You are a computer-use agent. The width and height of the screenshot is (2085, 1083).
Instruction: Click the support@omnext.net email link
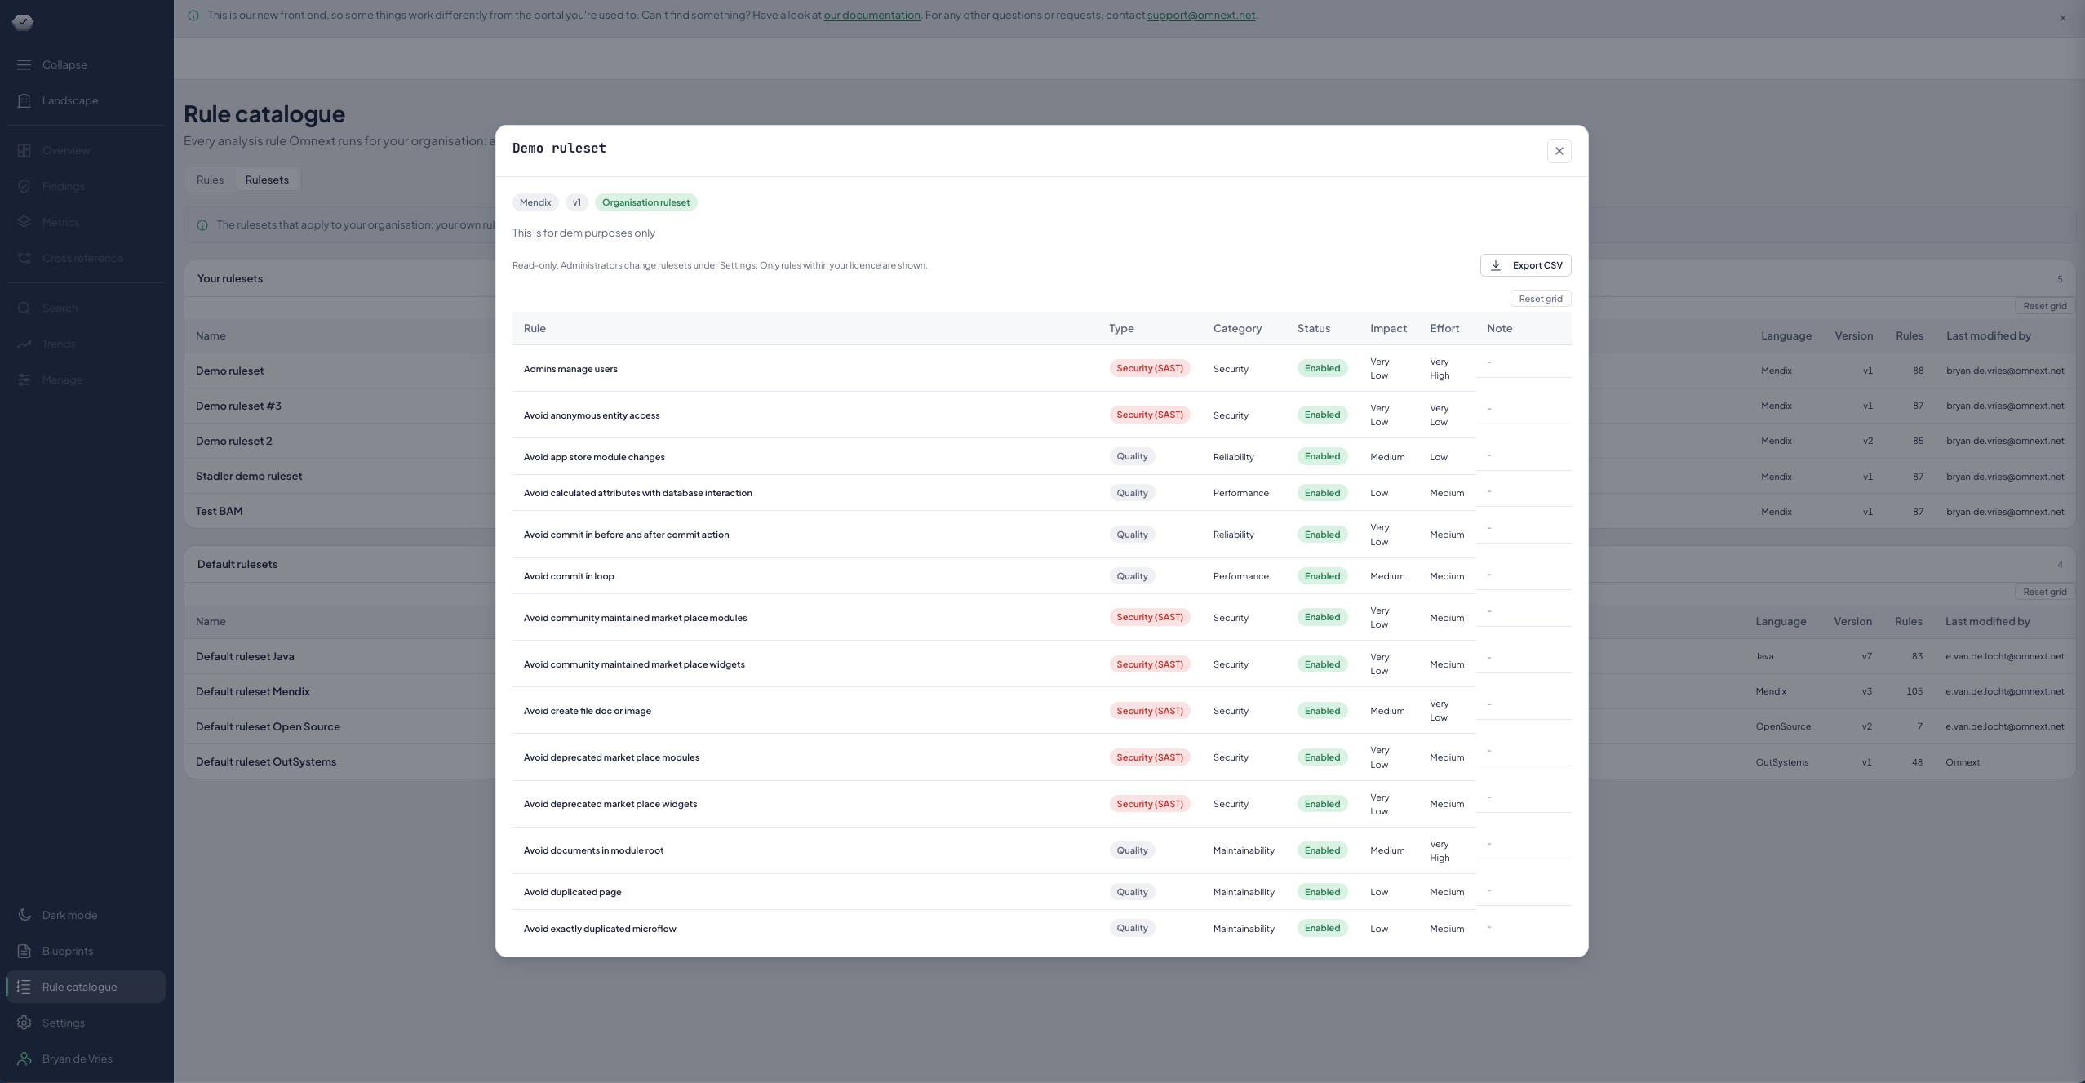pos(1201,15)
